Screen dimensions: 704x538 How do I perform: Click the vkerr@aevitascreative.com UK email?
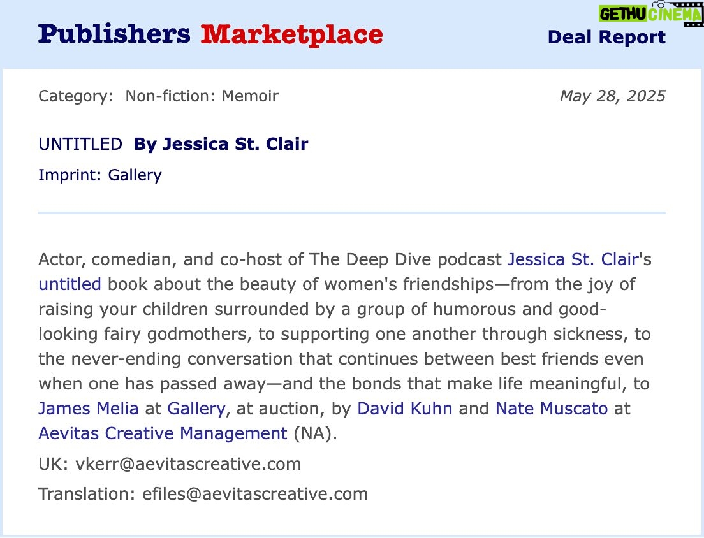pyautogui.click(x=188, y=464)
